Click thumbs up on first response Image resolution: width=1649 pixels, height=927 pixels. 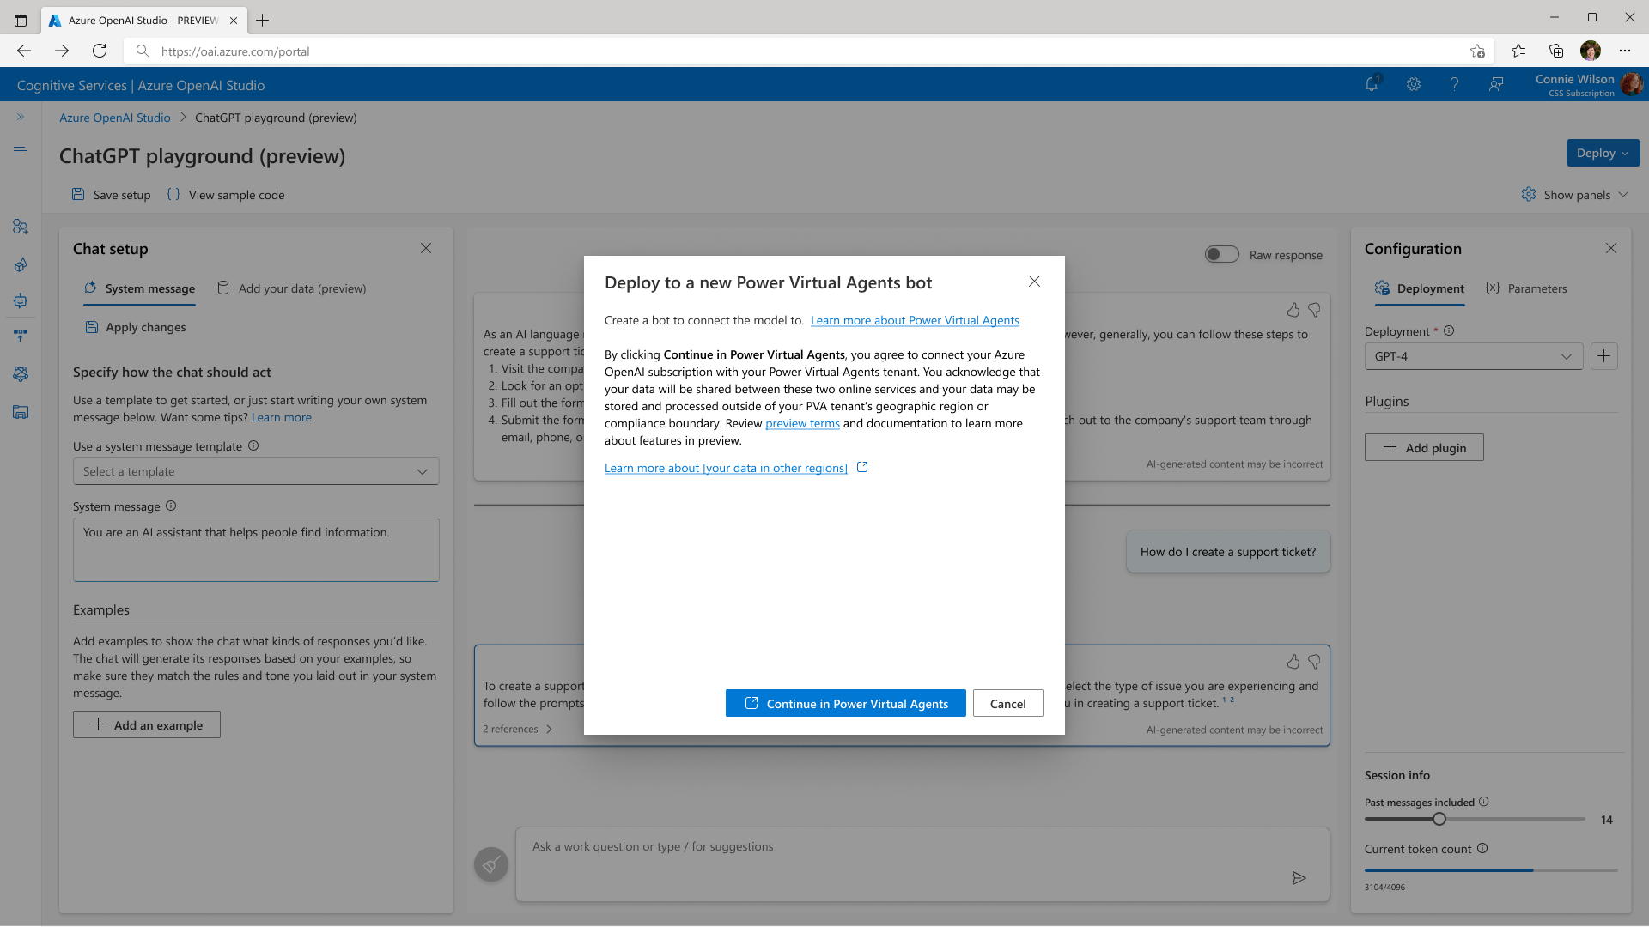(x=1293, y=310)
